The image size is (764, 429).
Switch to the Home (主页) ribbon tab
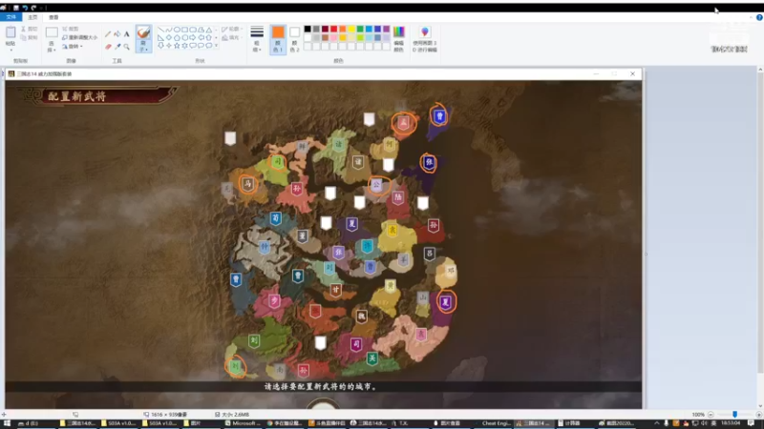[32, 17]
